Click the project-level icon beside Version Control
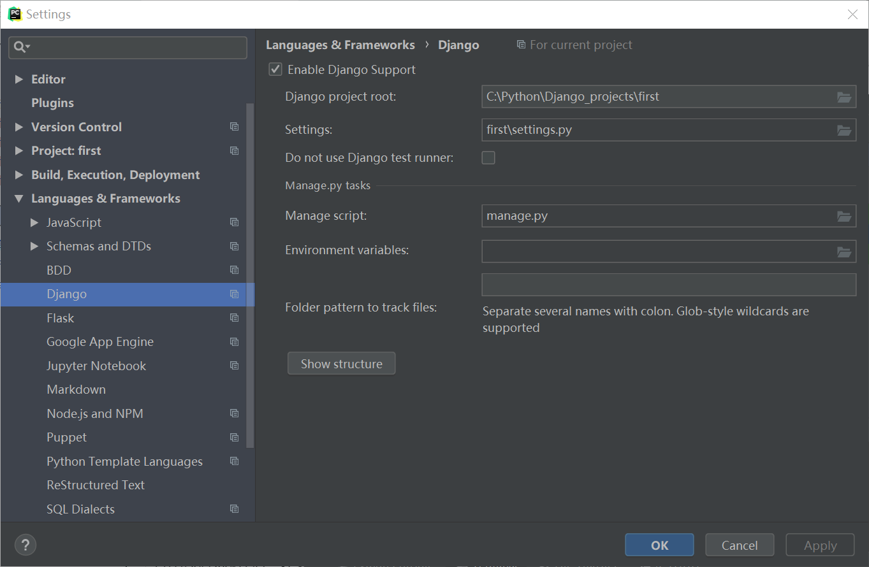Viewport: 869px width, 567px height. tap(235, 127)
